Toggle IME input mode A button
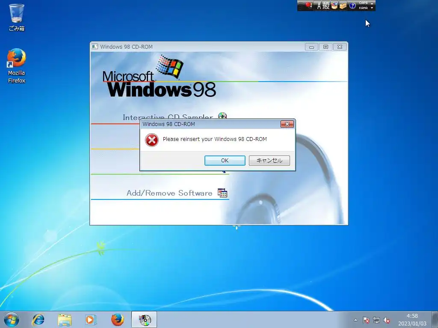This screenshot has width=438, height=328. tap(319, 6)
